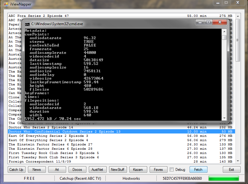248x184 pixels.
Task: Enable the Debug checkbox
Action: 171,170
